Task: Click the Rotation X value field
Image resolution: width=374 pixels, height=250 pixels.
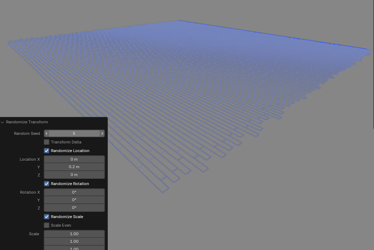Action: 74,192
